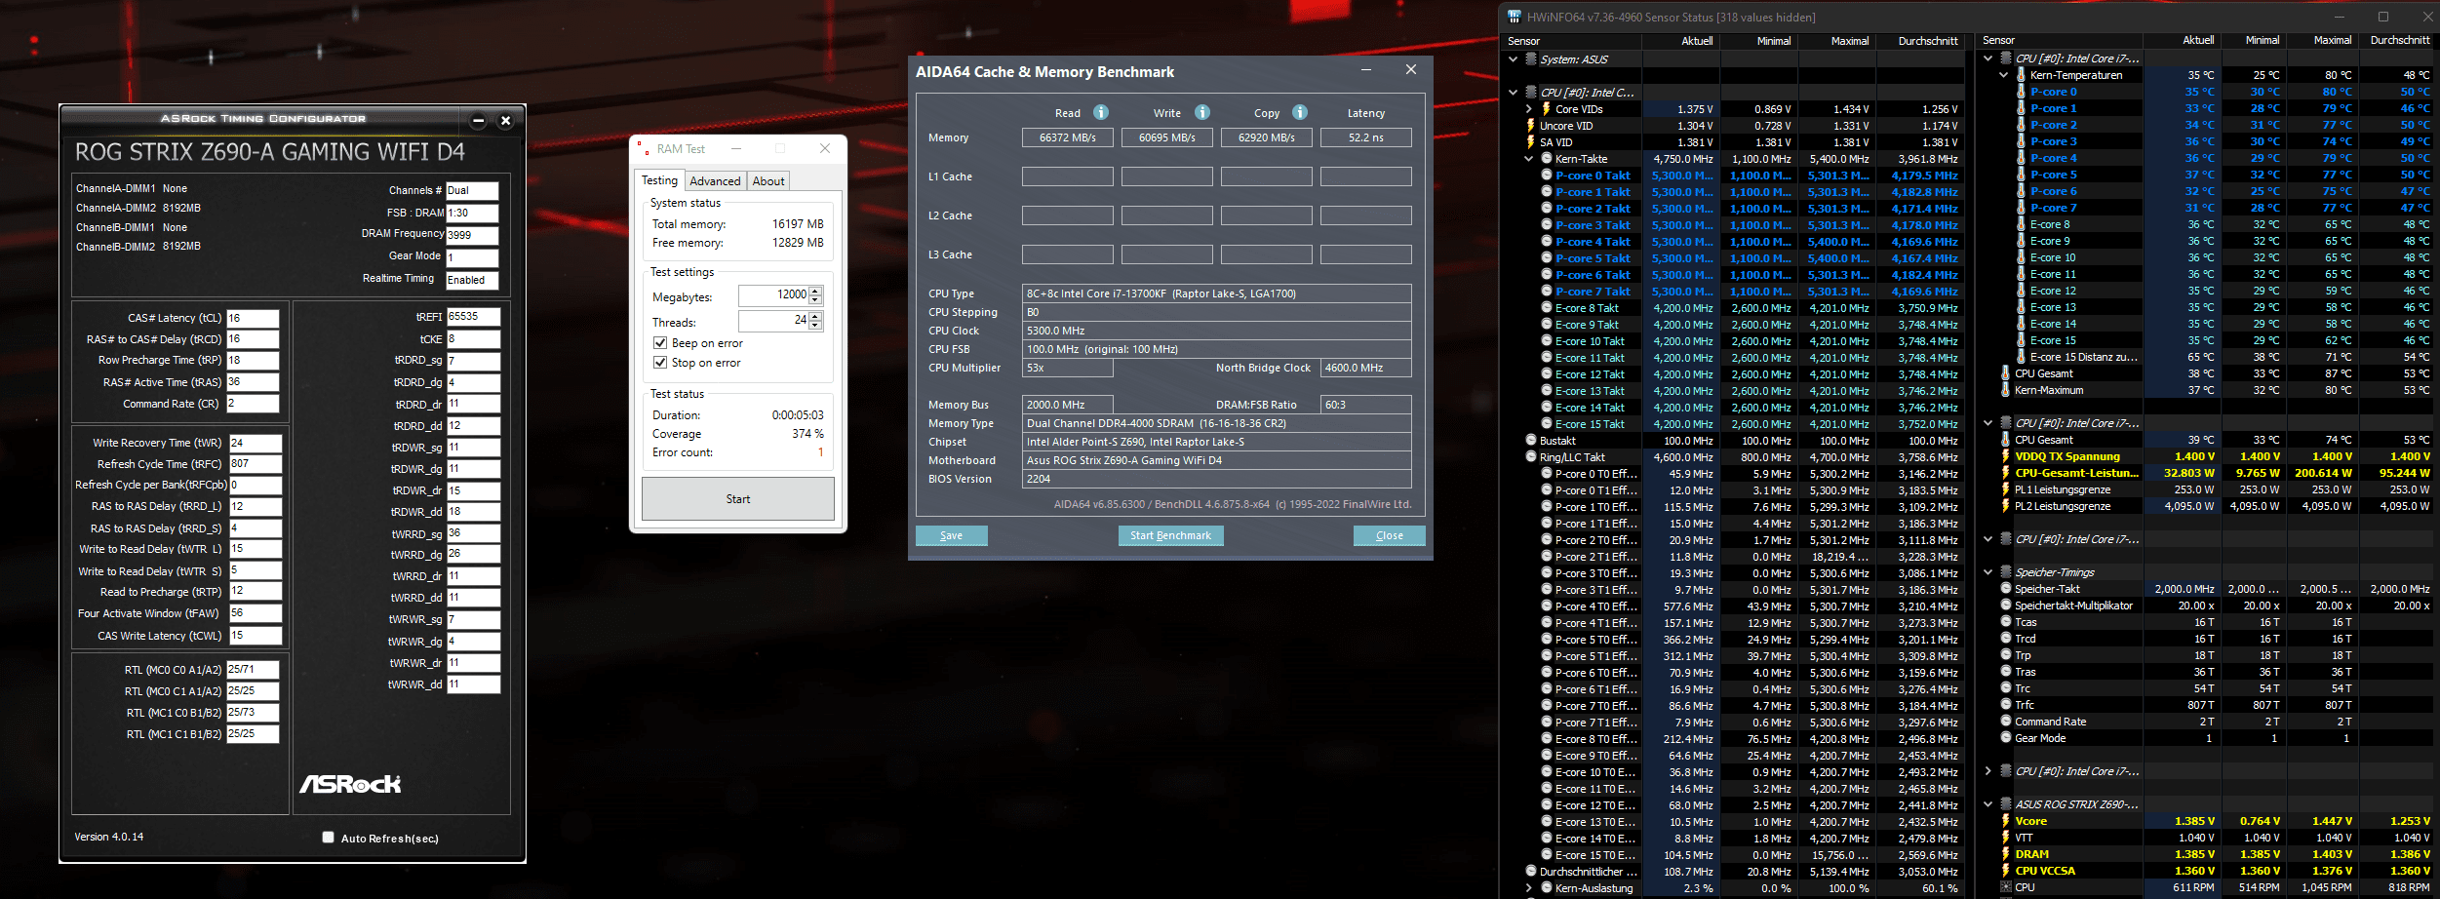
Task: Decrease Threads value with down arrow
Action: click(816, 326)
